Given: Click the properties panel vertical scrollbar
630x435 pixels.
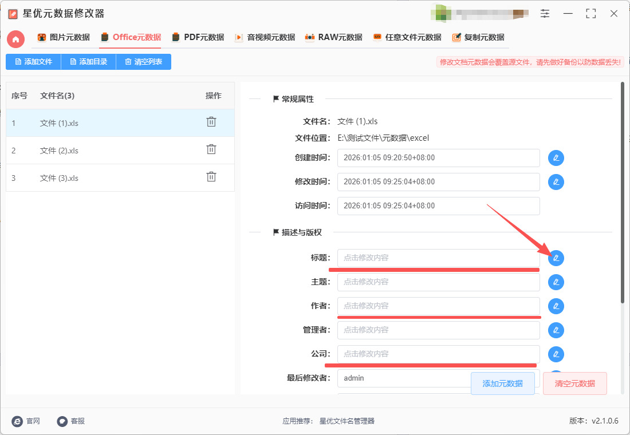Looking at the screenshot, I should click(x=623, y=193).
